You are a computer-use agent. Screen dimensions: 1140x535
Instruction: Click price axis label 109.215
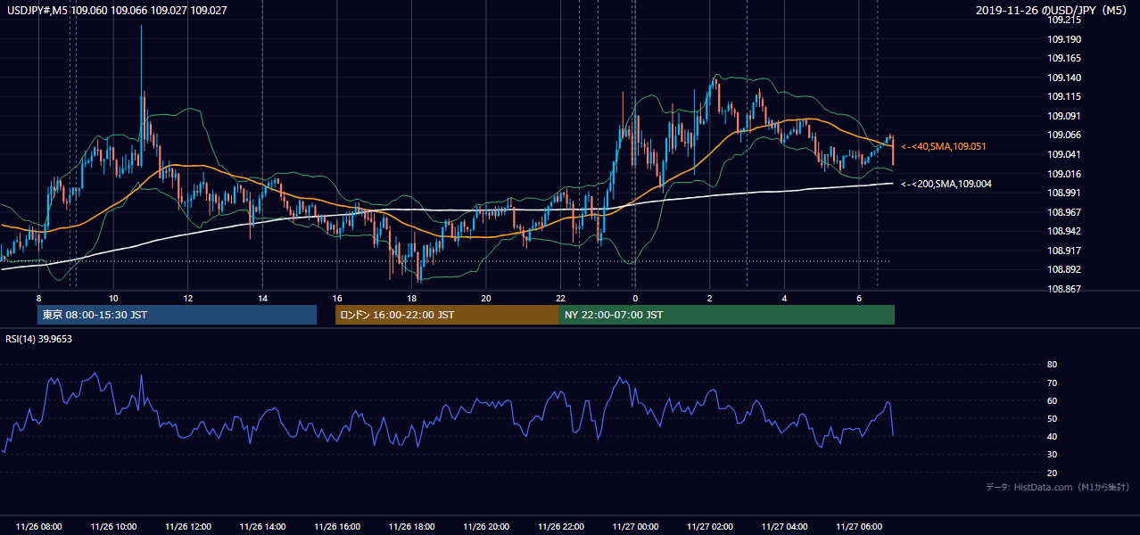(1063, 20)
